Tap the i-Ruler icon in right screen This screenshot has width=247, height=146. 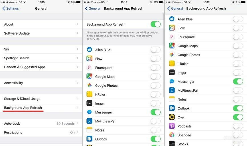172,64
